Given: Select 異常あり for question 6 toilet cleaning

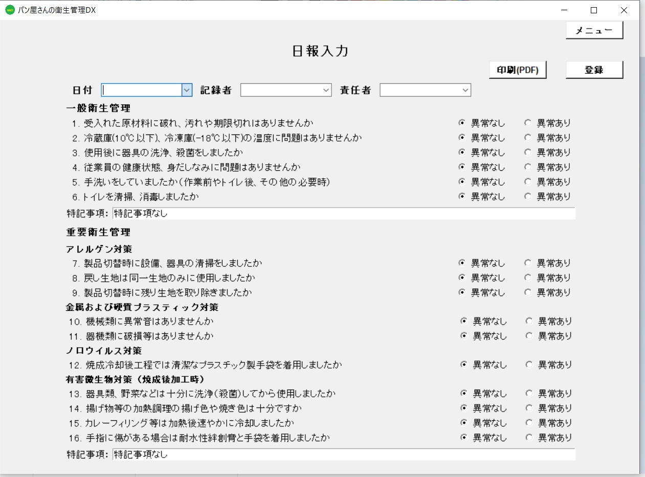Looking at the screenshot, I should 527,196.
